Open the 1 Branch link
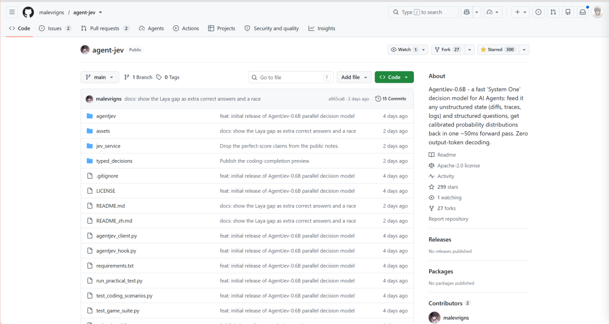609x324 pixels. pos(138,77)
